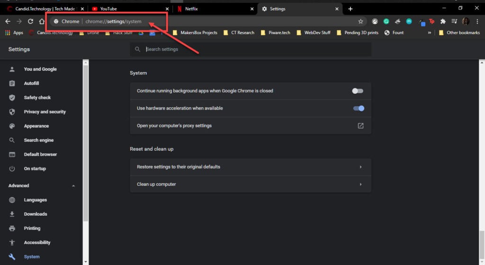This screenshot has height=265, width=485.
Task: Open the home page via the home icon
Action: tap(42, 21)
